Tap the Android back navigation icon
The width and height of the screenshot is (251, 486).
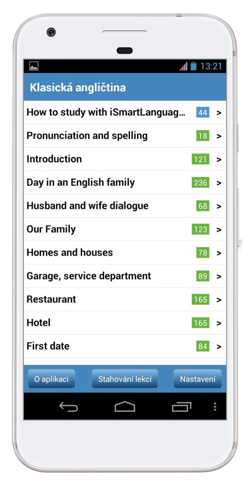(x=68, y=406)
